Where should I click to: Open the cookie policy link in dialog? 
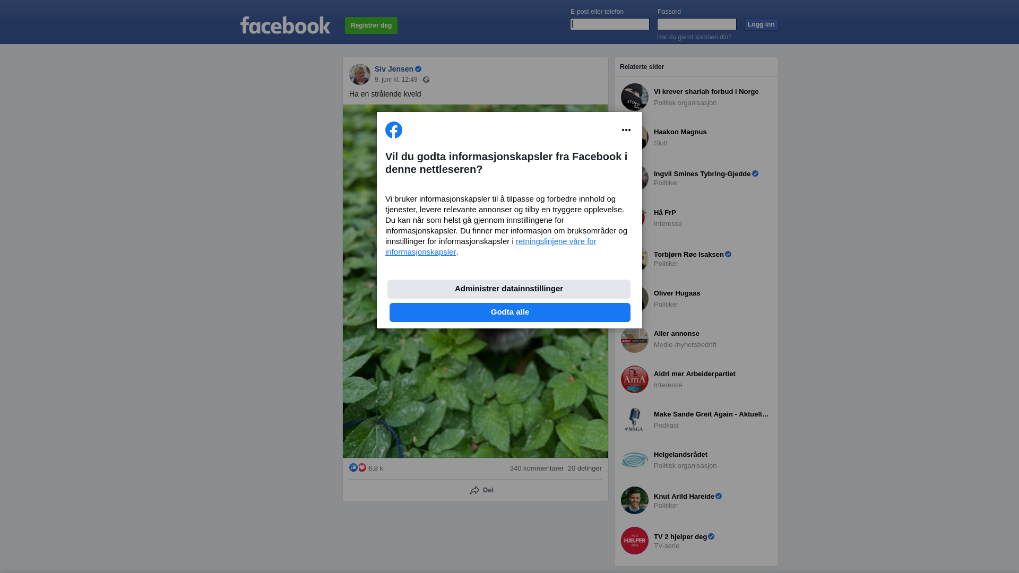tap(491, 247)
